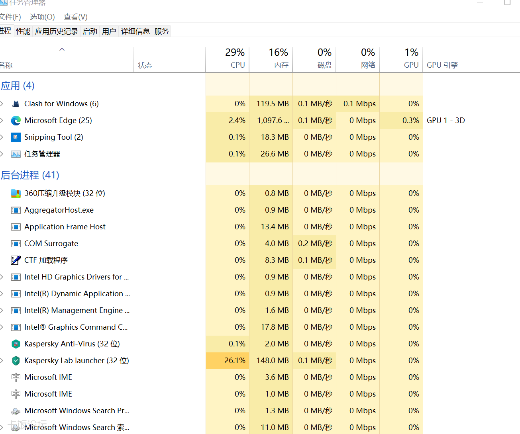Expand the Kaspersky Lab launcher entry
Viewport: 520px width, 434px height.
(x=2, y=361)
